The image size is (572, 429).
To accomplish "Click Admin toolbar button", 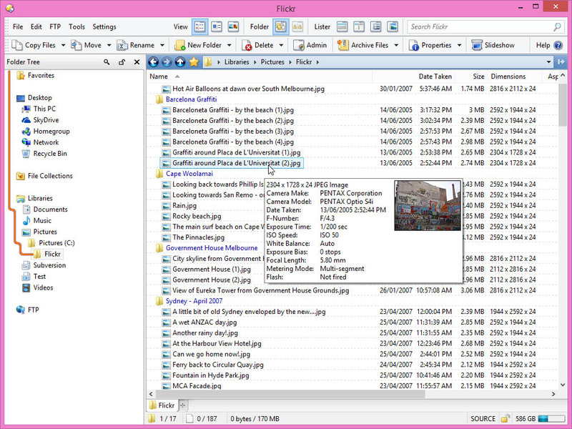I will (x=310, y=45).
